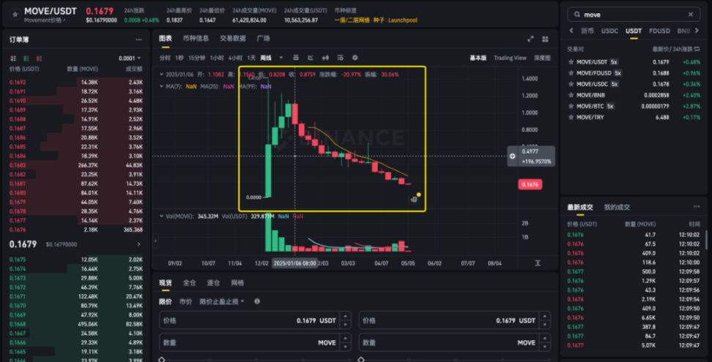Clear the move search text
Image resolution: width=712 pixels, height=362 pixels.
click(x=691, y=15)
